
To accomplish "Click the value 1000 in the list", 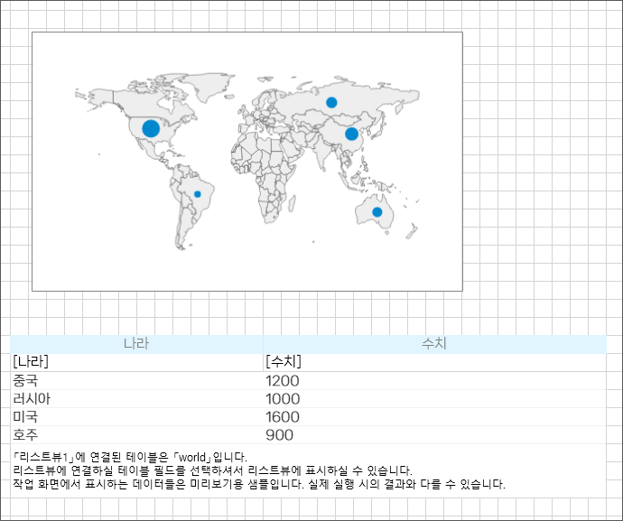I will 283,398.
